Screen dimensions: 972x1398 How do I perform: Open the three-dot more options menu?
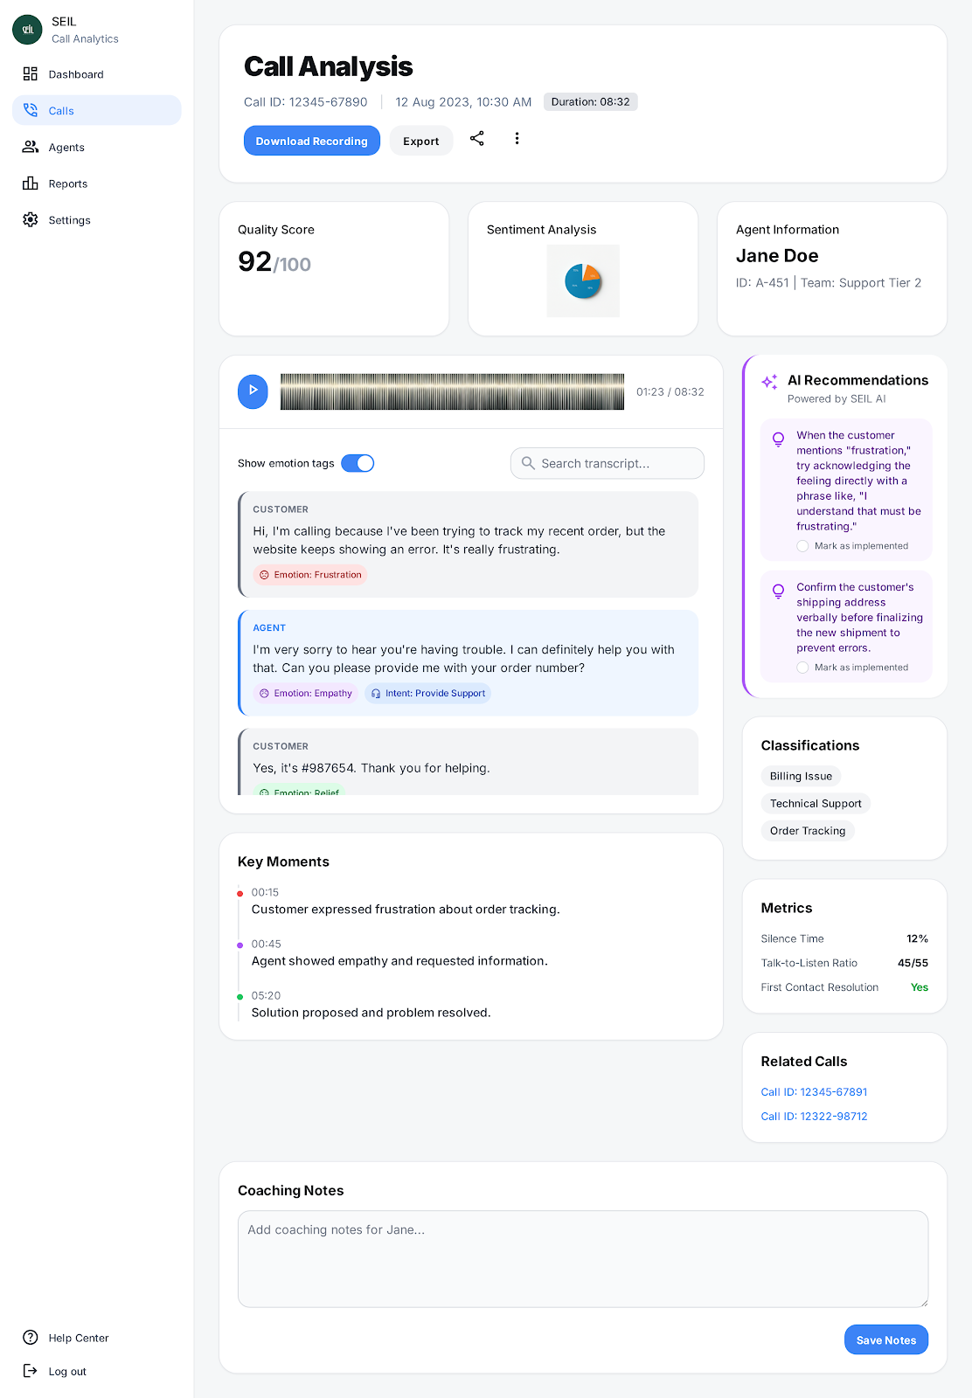click(517, 139)
